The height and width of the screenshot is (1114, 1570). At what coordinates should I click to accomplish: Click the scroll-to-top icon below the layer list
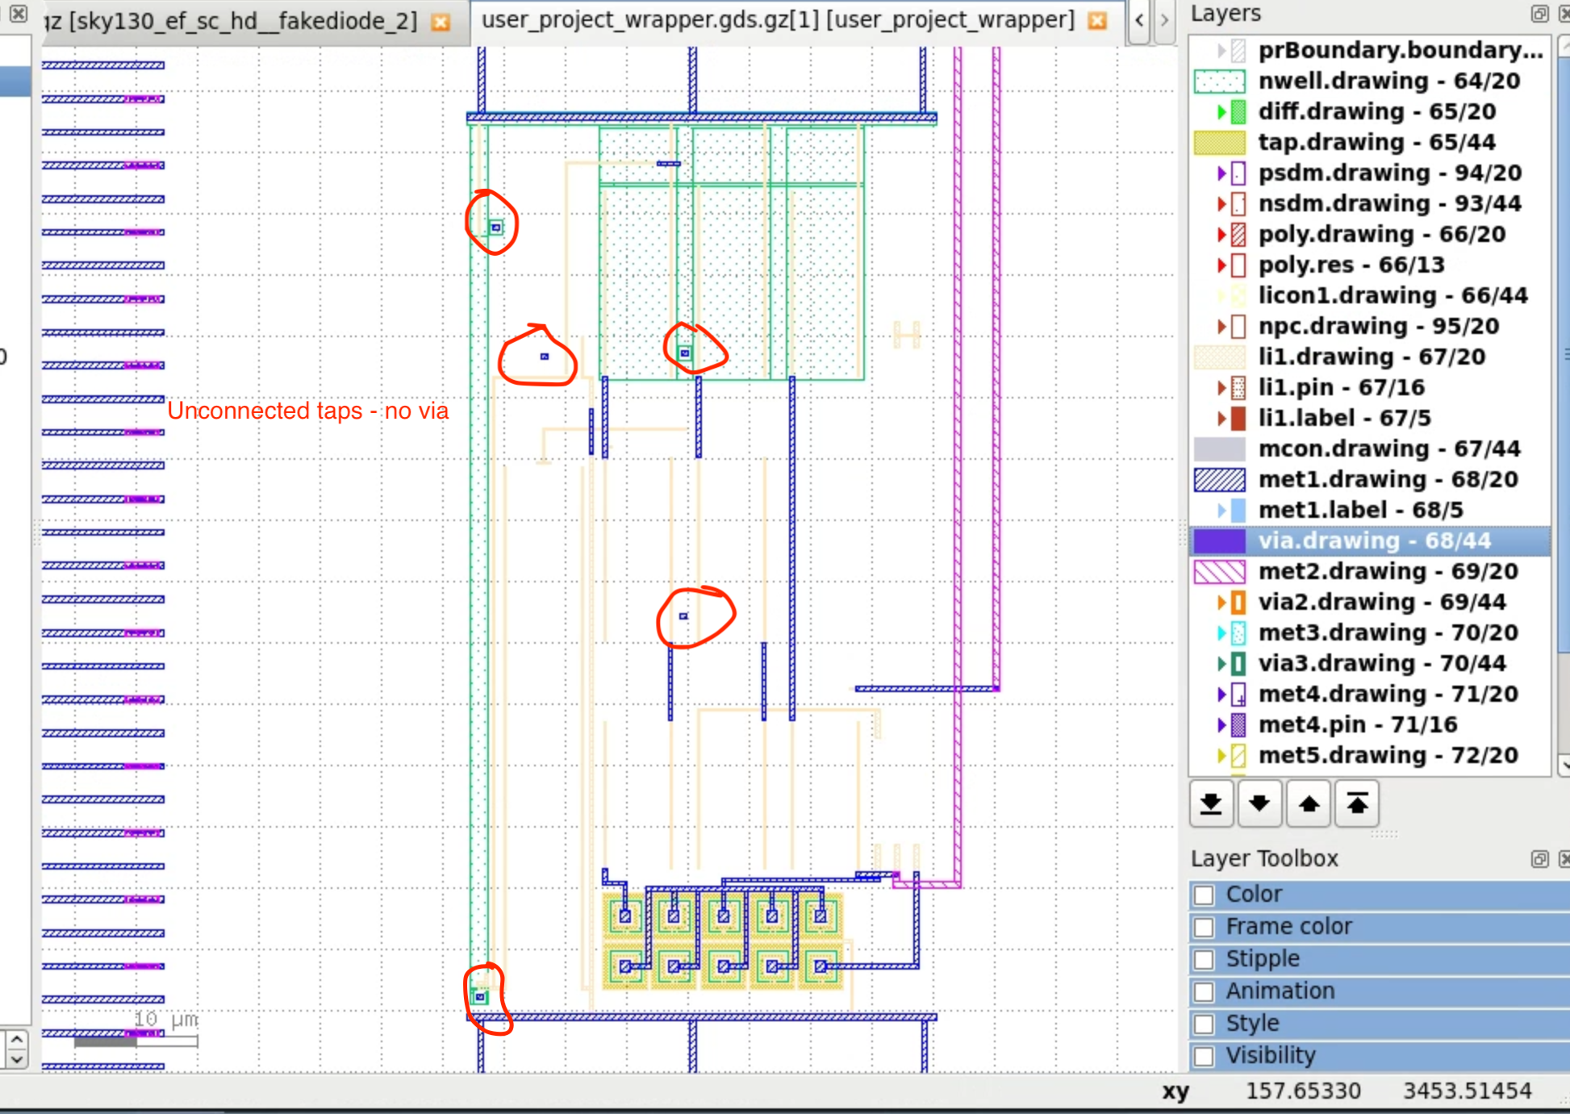point(1356,804)
